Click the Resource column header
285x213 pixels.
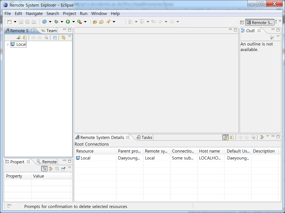point(95,151)
